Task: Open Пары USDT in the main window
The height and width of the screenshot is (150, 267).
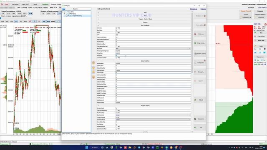Action: 25,4
